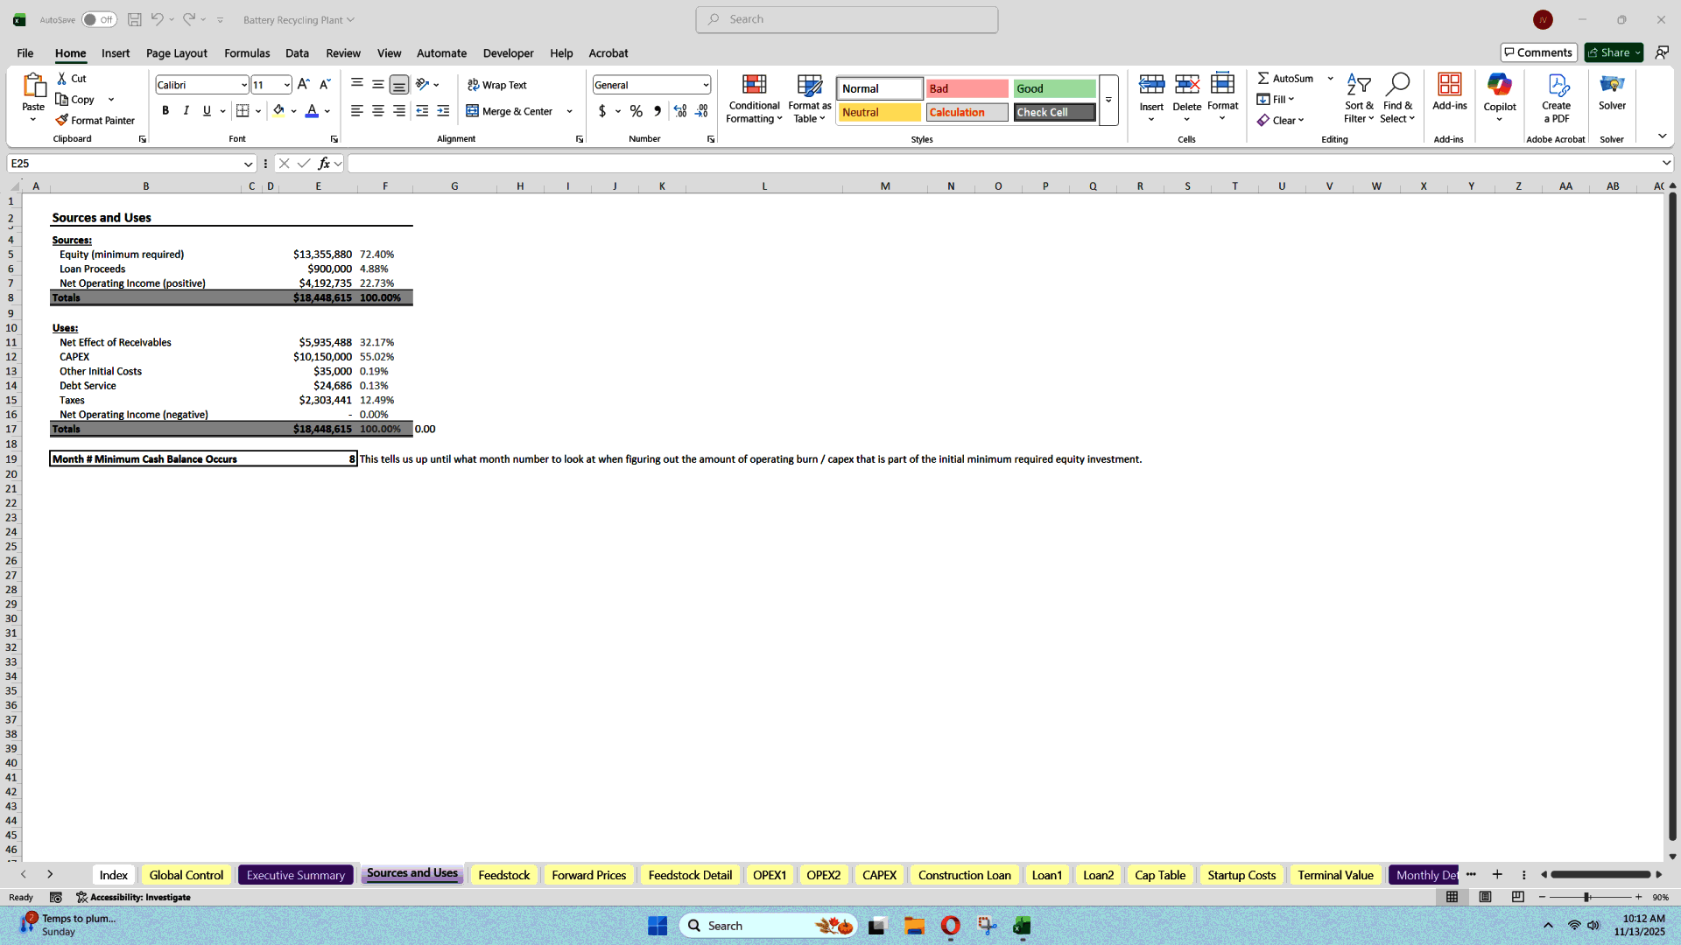The height and width of the screenshot is (945, 1681).
Task: Open the General number format dropdown
Action: (706, 84)
